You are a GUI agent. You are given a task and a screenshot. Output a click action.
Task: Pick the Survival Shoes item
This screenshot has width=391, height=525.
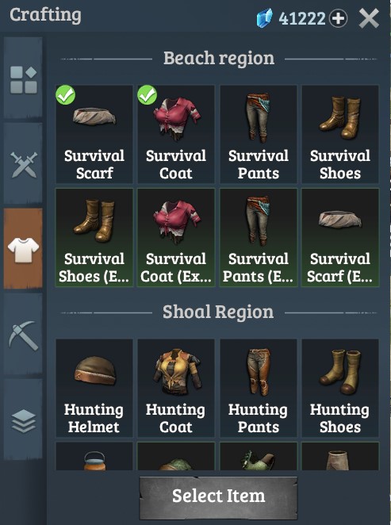tap(340, 134)
